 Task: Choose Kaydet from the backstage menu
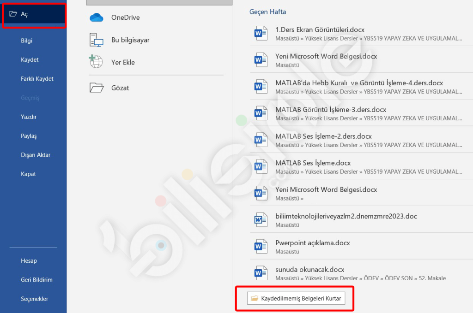click(30, 59)
